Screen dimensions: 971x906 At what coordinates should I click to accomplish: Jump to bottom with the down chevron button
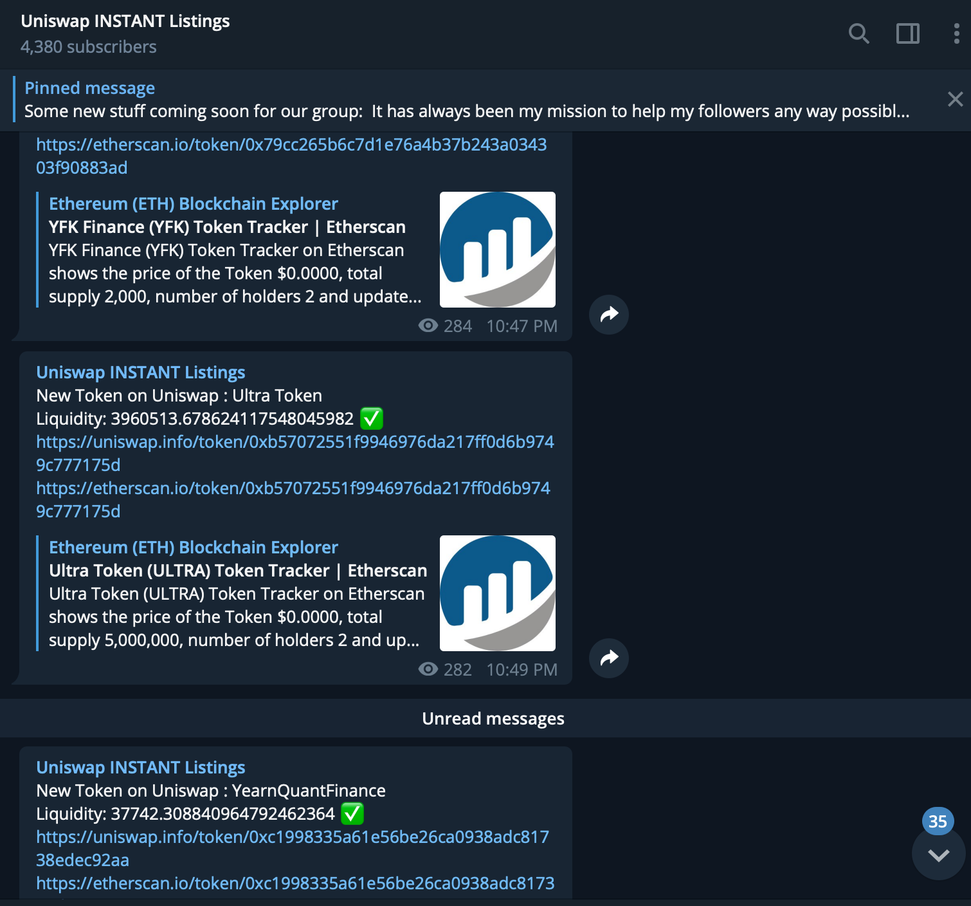938,855
